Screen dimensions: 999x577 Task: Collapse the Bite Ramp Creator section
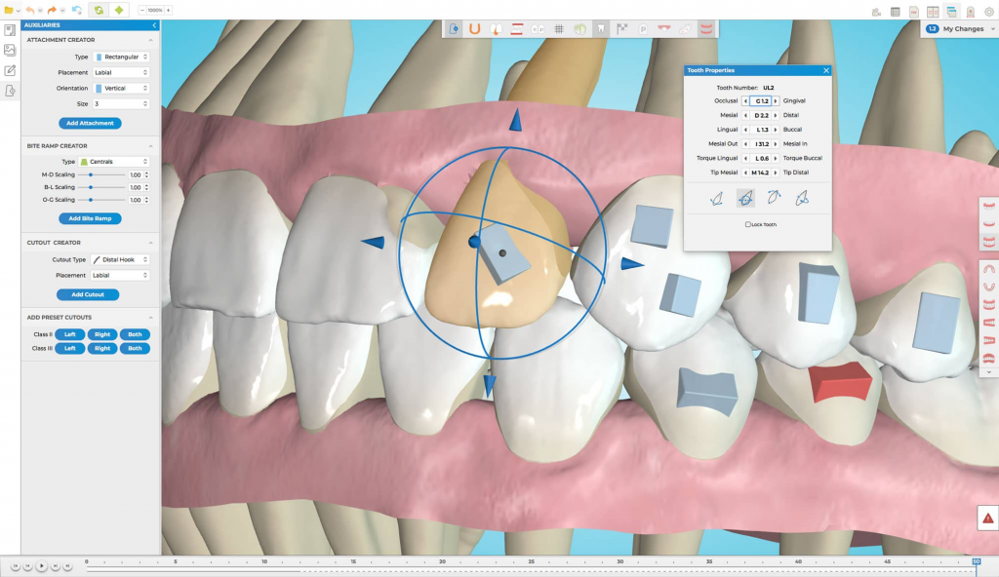click(x=150, y=145)
